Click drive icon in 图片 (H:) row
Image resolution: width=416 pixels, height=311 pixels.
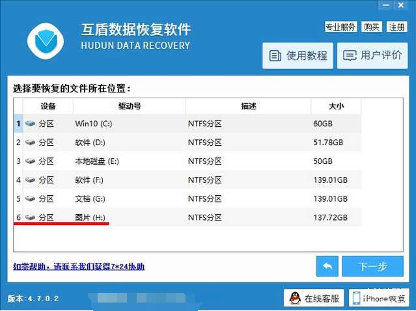(30, 217)
